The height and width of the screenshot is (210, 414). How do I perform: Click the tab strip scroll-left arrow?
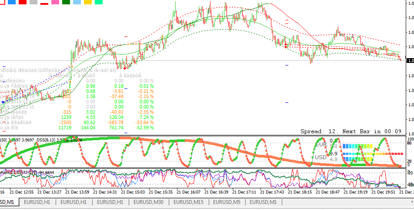[412, 202]
